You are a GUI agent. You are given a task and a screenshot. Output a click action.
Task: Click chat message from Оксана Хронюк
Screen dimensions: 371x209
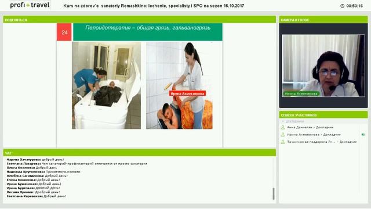click(x=33, y=192)
